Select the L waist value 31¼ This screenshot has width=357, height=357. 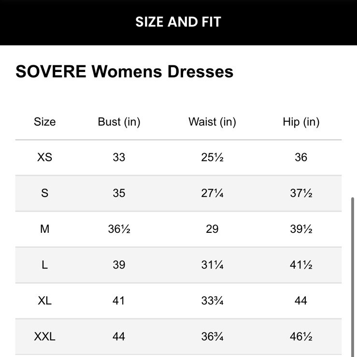212,265
